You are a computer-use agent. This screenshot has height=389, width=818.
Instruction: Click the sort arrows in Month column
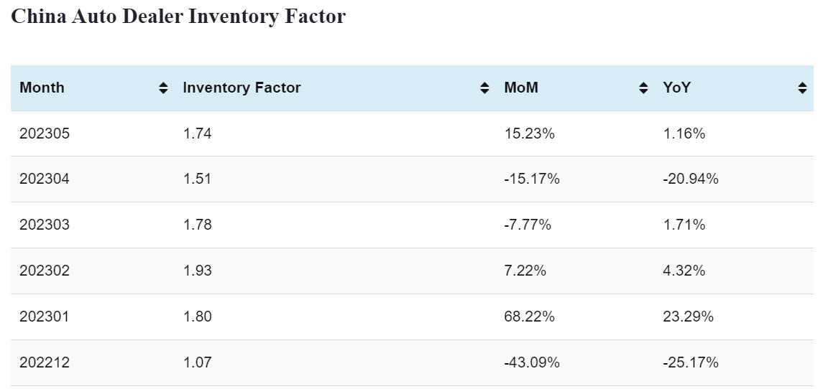coord(163,88)
